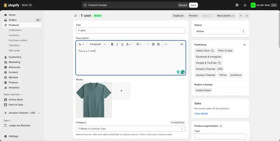
Task: Expand the Apps section
Action: (7, 120)
